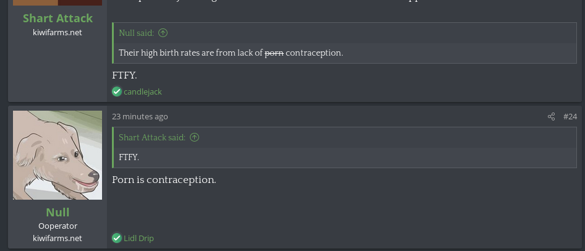This screenshot has width=585, height=251.
Task: Click green checkmark reaction icon beside Lidl Drip
Action: coord(116,238)
